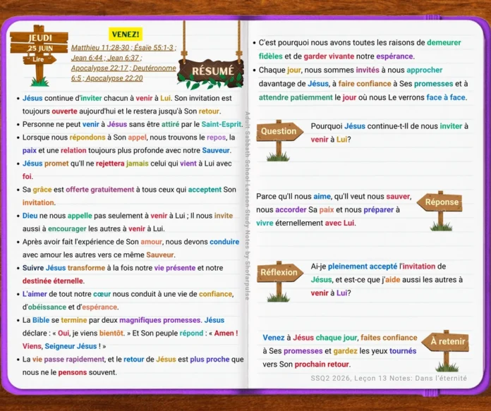Open the Apocalypse 22:20 verse link
Screen dimensions: 491x411
114,78
